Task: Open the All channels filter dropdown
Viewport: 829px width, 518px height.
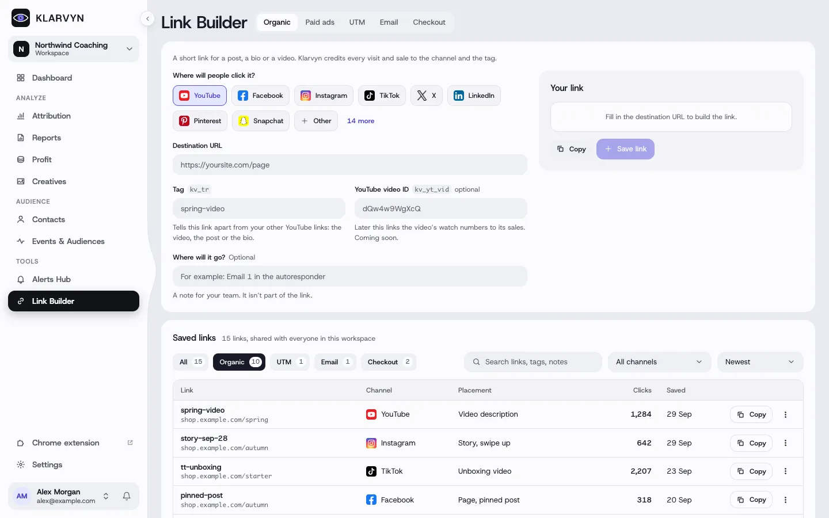Action: pyautogui.click(x=659, y=362)
